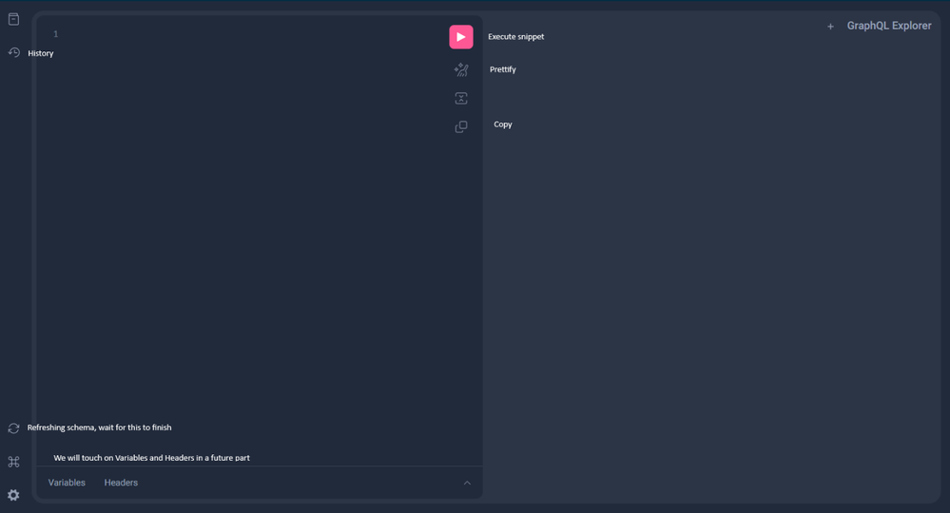Viewport: 950px width, 513px height.
Task: Open the keyboard shortcuts command icon
Action: [13, 462]
